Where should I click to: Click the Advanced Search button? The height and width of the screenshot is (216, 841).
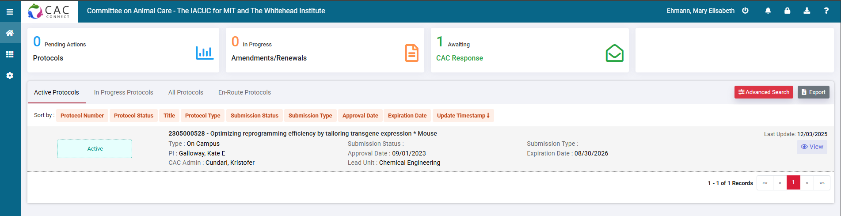coord(763,92)
